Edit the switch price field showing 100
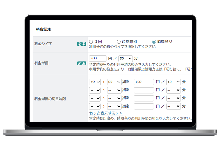Viewport: 217px width, 153px height. click(x=144, y=82)
